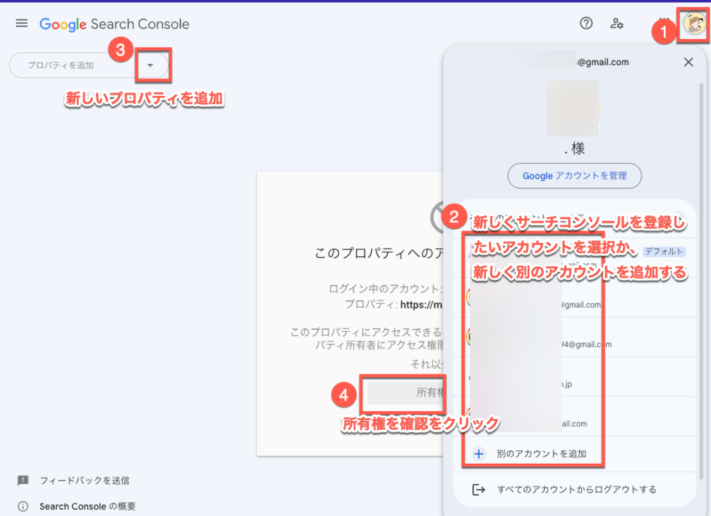The image size is (711, 516).
Task: Click the Google Search Console logo
Action: tap(115, 24)
